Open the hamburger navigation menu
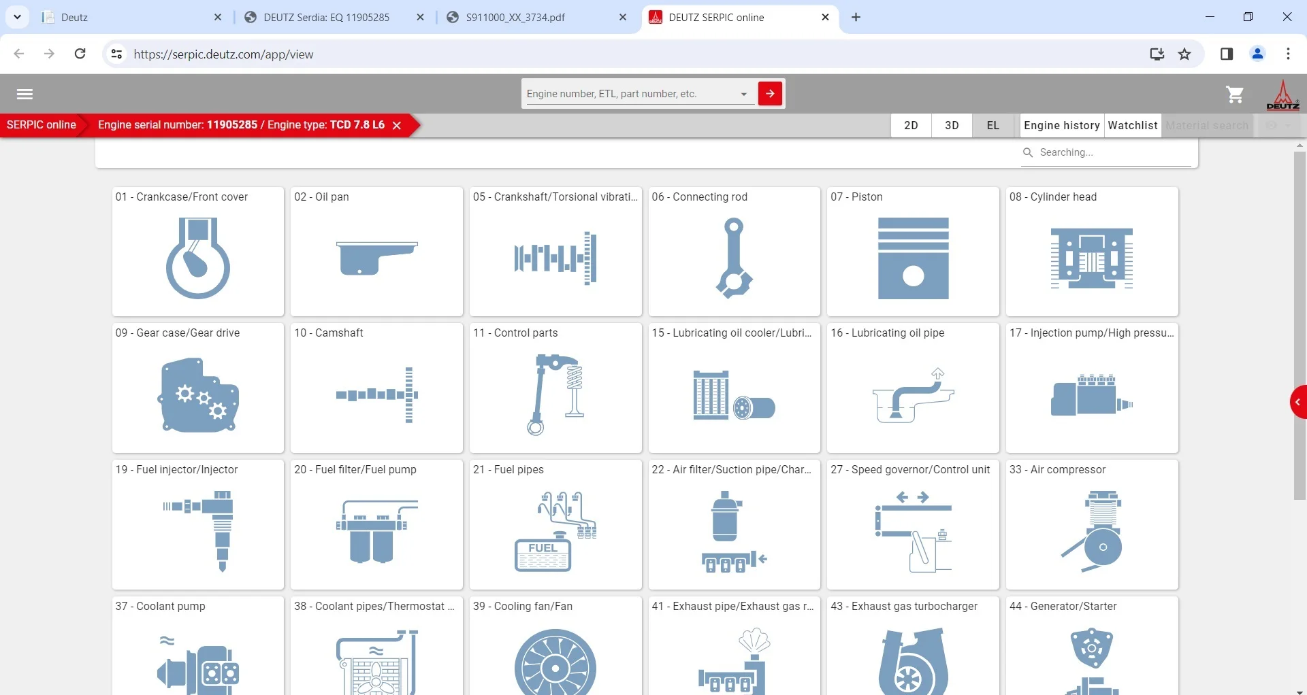The height and width of the screenshot is (695, 1307). click(25, 95)
